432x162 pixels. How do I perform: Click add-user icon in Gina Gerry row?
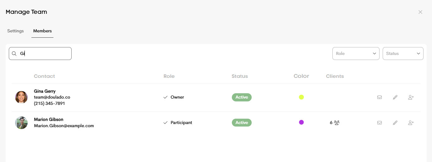(x=411, y=97)
